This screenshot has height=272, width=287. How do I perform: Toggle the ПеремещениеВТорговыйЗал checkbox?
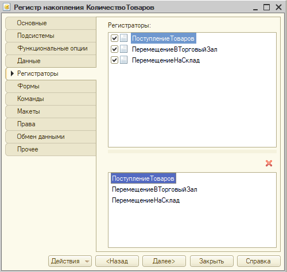pos(114,49)
